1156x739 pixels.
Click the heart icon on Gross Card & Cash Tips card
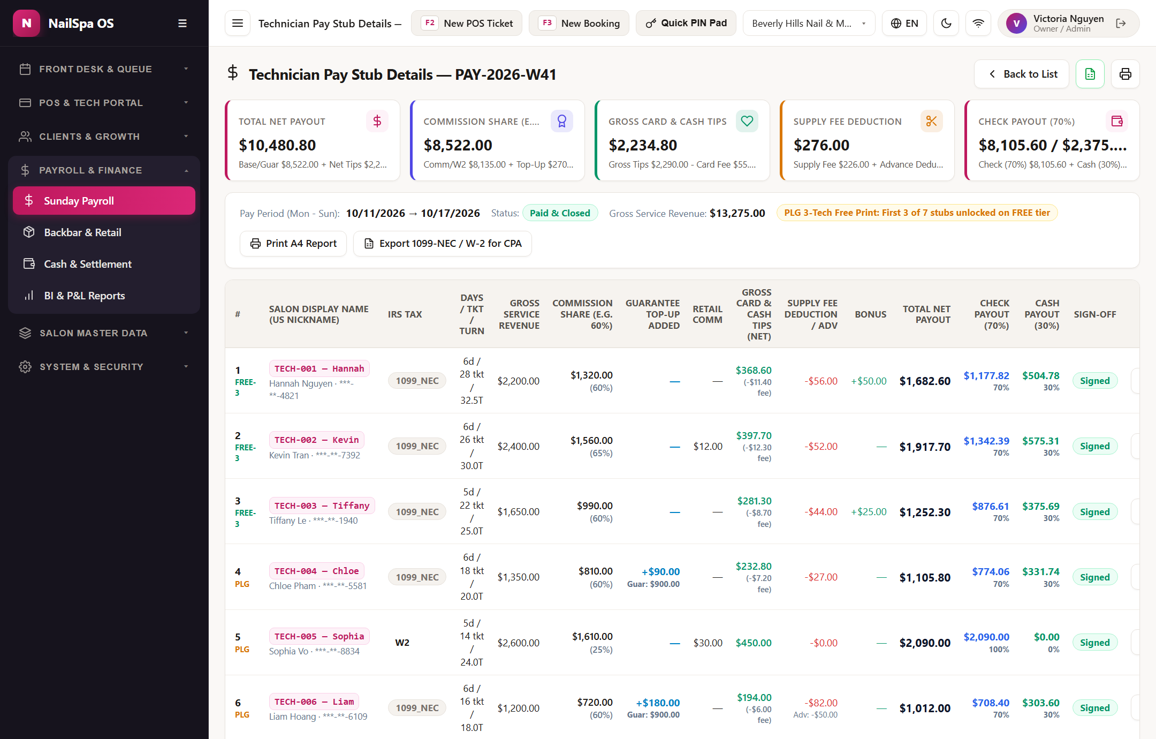pos(747,121)
